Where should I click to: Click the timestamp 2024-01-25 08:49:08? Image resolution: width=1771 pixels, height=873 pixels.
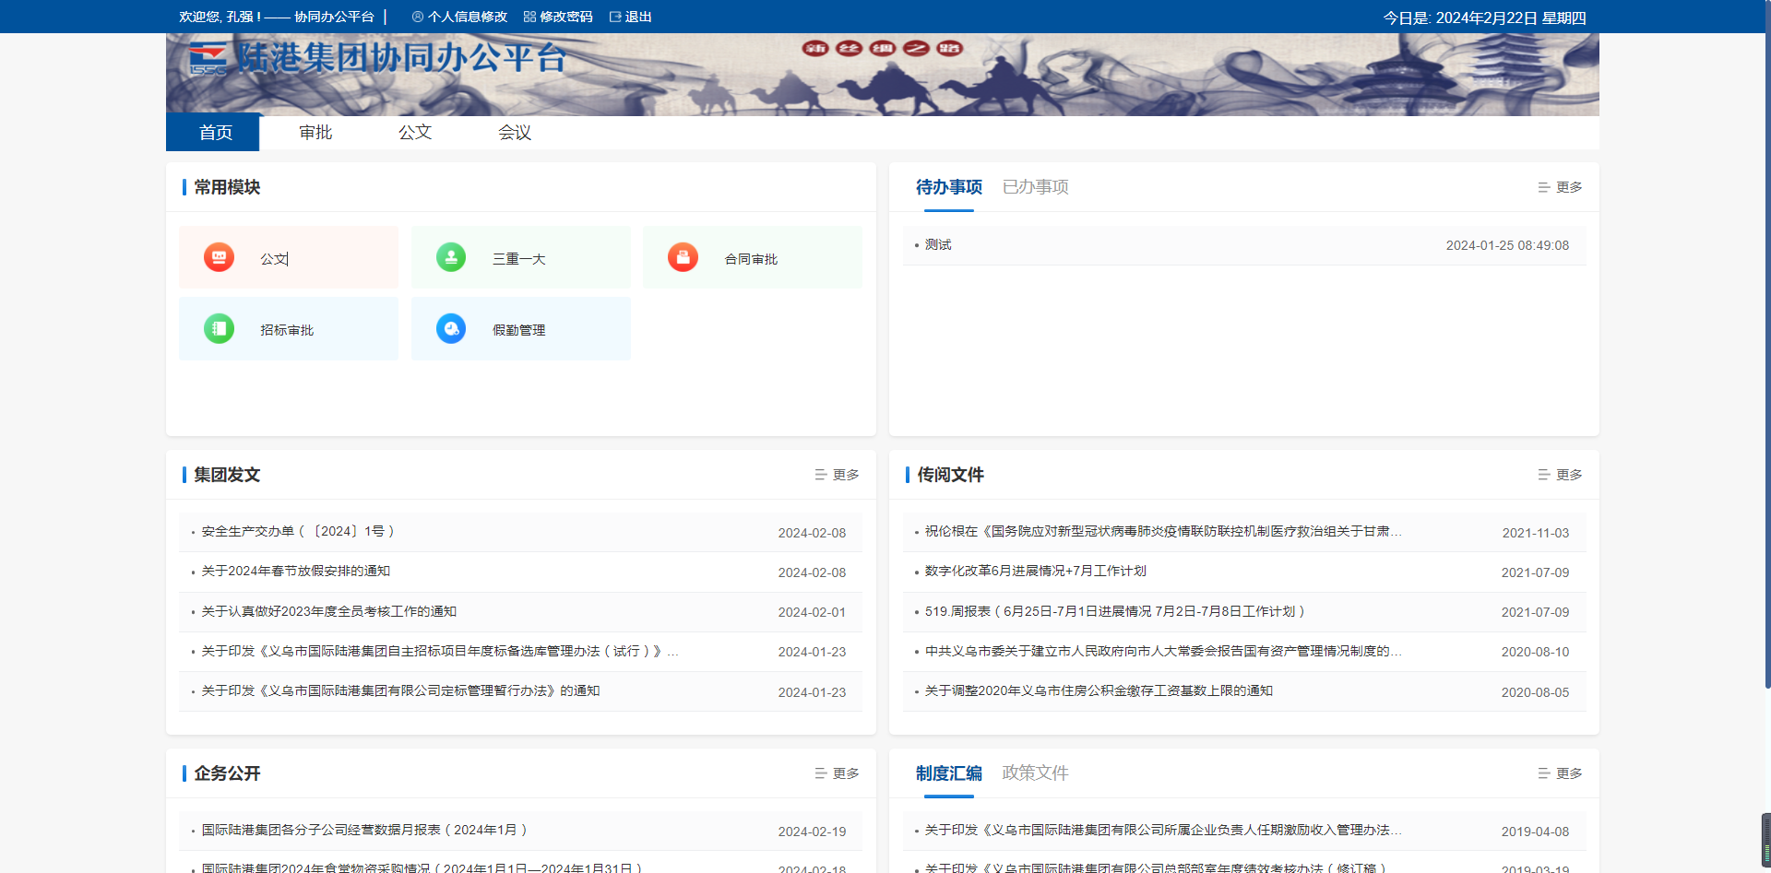pyautogui.click(x=1507, y=245)
